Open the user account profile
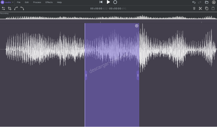 pos(213,2)
